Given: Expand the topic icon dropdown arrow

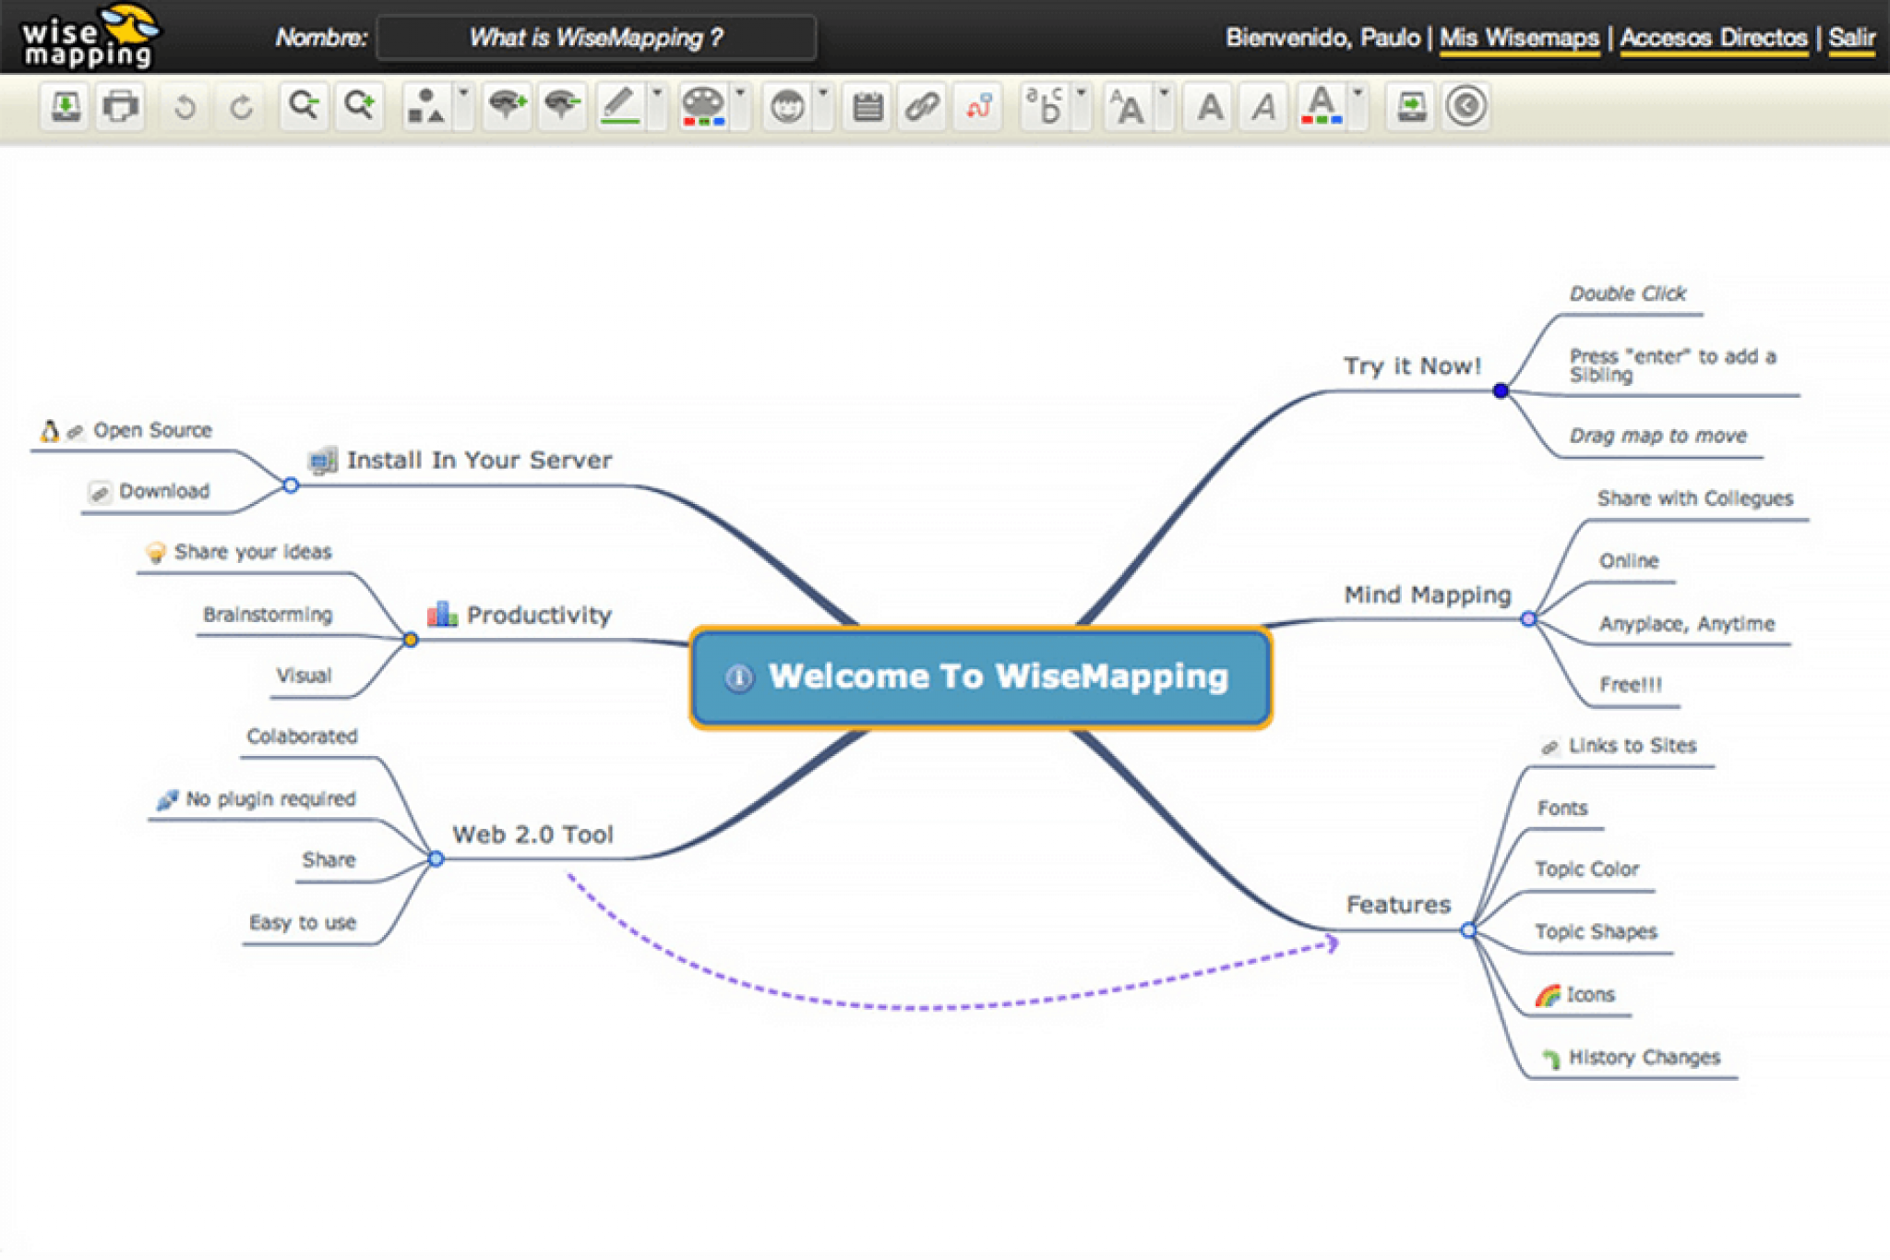Looking at the screenshot, I should pyautogui.click(x=822, y=106).
